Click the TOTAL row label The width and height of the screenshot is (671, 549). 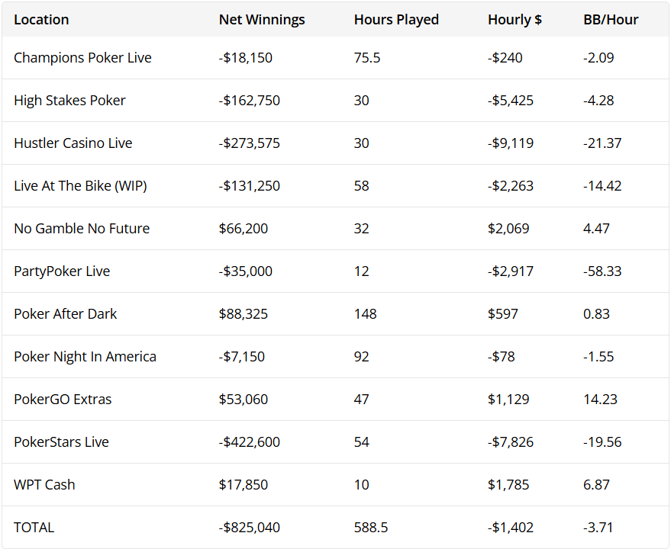click(34, 528)
